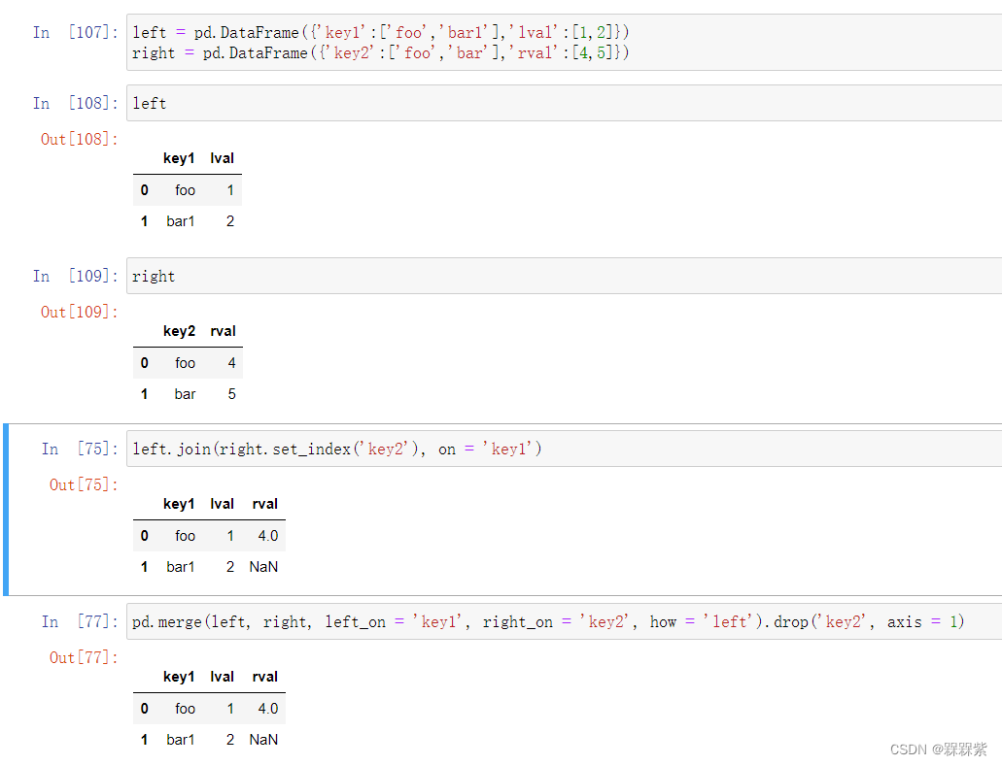Click the CSDN watermark link
1002x766 pixels.
click(x=939, y=749)
